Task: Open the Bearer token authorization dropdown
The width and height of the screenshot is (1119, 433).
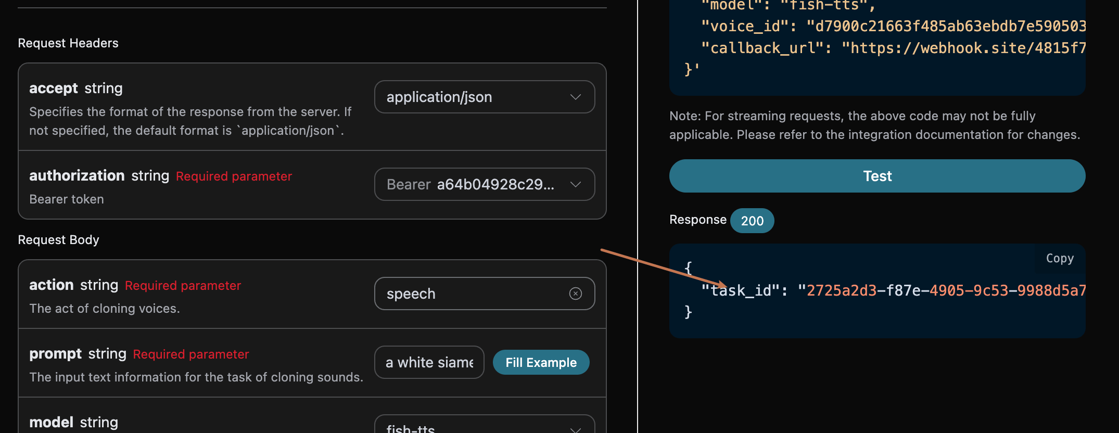Action: (x=484, y=185)
